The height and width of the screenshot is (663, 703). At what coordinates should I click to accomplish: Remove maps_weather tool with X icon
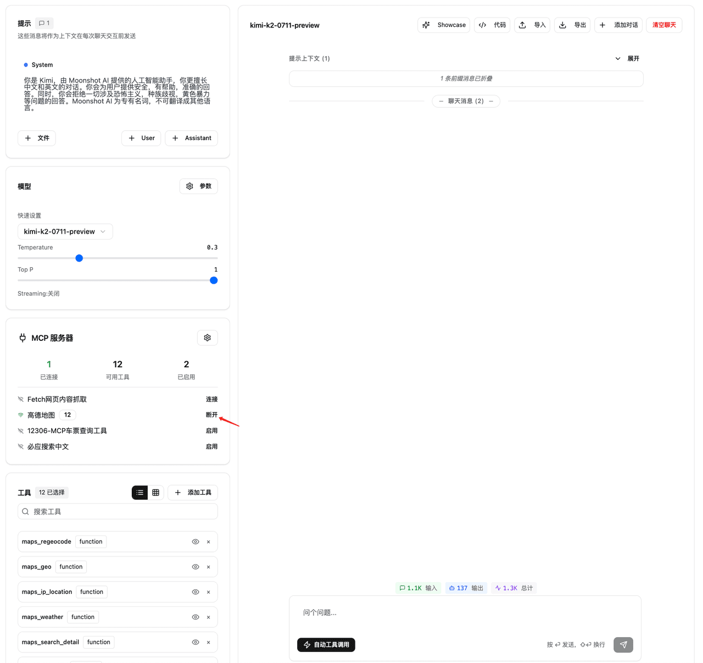[209, 617]
